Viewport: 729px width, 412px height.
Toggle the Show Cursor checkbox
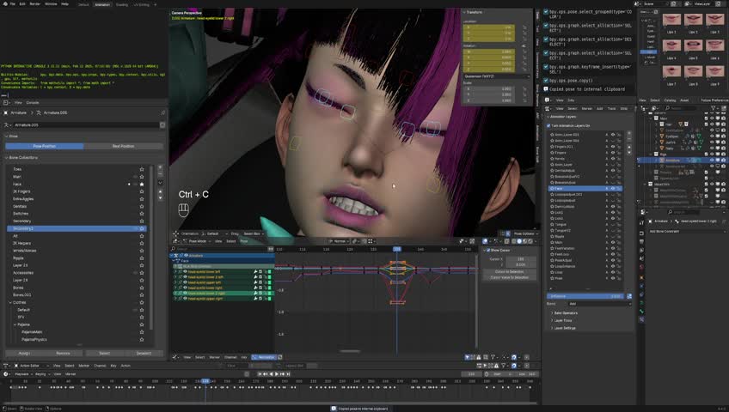(488, 250)
